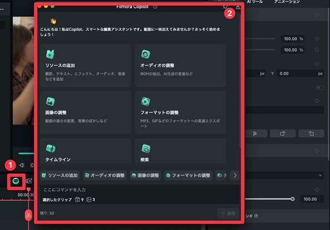Viewport: 330px width, 230px height.
Task: Click the flip horizontal button in properties panel
Action: coord(255,133)
